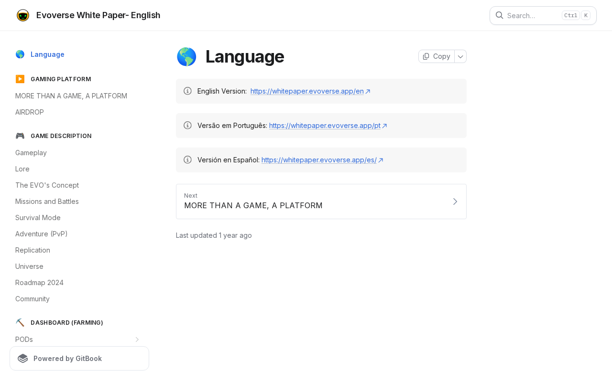The width and height of the screenshot is (612, 382).
Task: Click the magnifier search icon
Action: click(x=499, y=15)
